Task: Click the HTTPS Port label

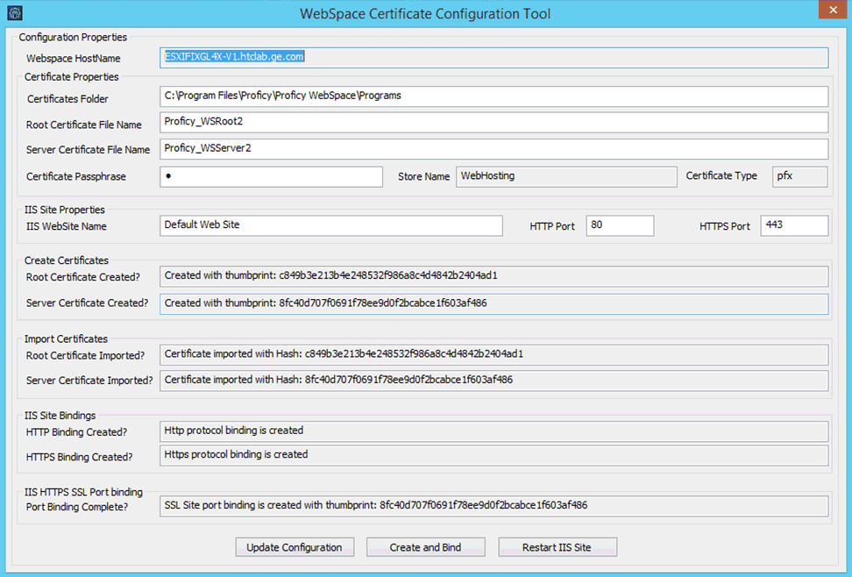Action: click(725, 226)
